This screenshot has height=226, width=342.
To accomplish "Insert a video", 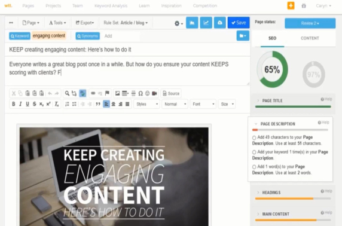I will click(154, 93).
